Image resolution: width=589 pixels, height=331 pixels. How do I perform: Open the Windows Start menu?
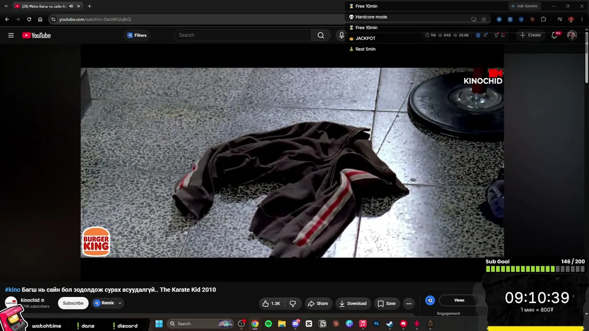tap(159, 324)
